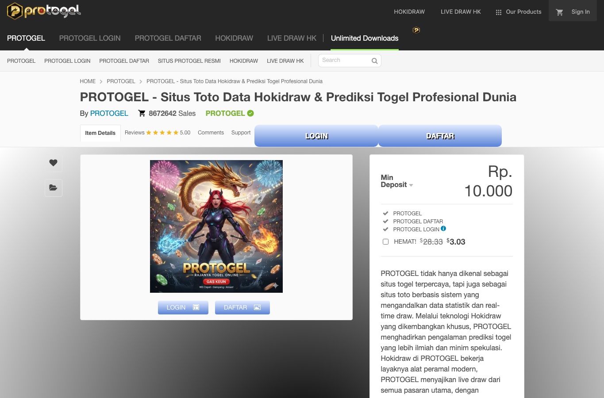Switch to the Item Details tab
The image size is (604, 398).
(x=100, y=133)
